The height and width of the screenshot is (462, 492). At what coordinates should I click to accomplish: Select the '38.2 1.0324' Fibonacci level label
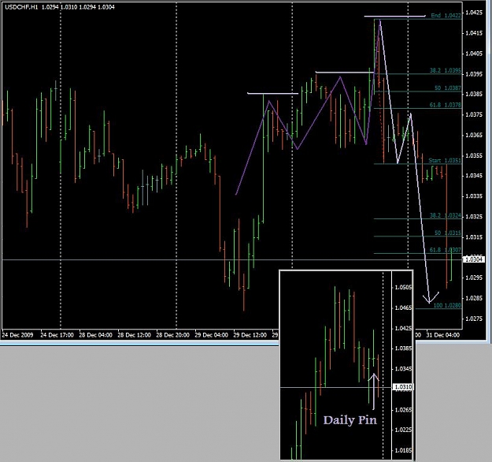[x=445, y=215]
